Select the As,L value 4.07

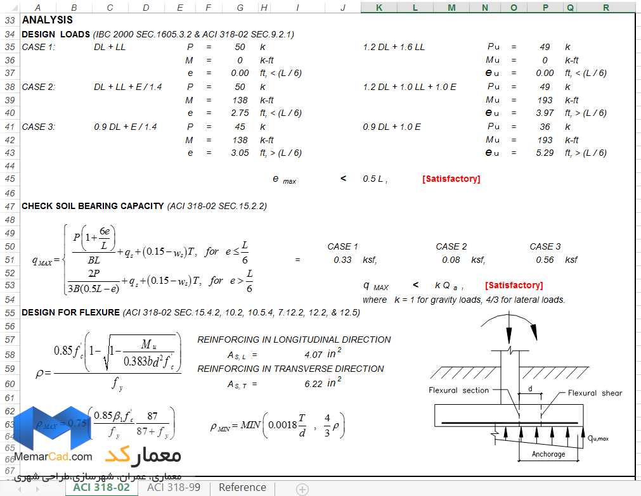tap(314, 355)
